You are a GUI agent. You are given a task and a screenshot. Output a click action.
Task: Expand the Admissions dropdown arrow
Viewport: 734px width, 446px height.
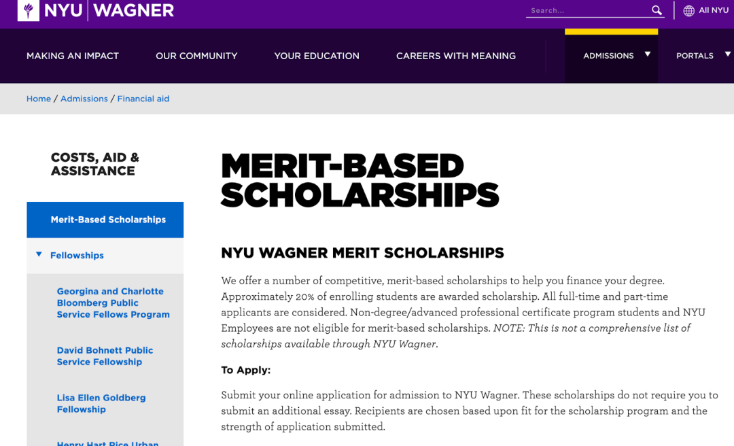[648, 54]
